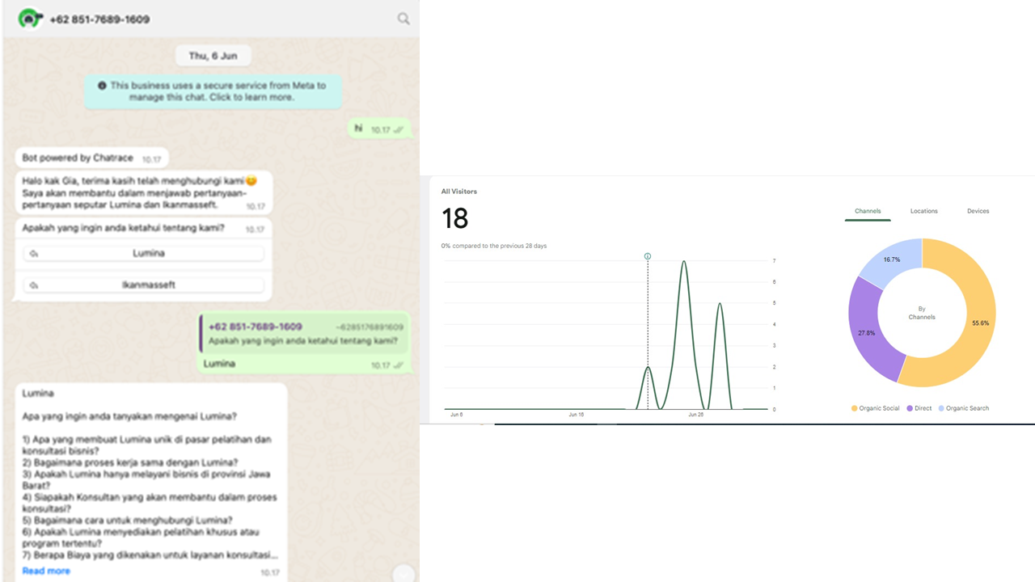1035x582 pixels.
Task: Open the Devices tab
Action: [x=978, y=211]
